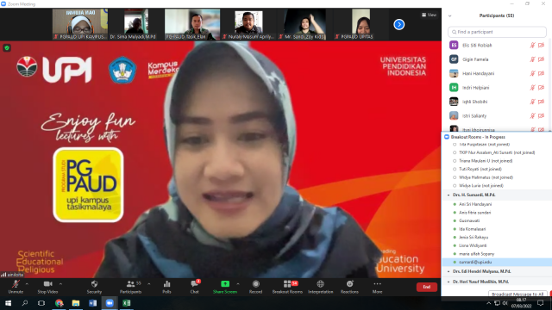Open File Explorer from the taskbar
Viewport: 552px width, 310px height.
click(76, 303)
